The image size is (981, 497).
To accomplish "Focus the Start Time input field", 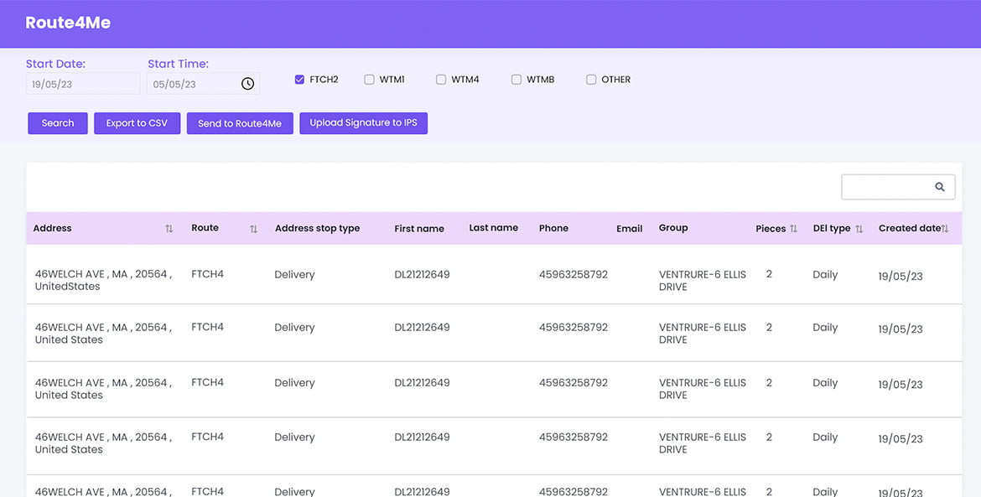I will click(x=204, y=84).
